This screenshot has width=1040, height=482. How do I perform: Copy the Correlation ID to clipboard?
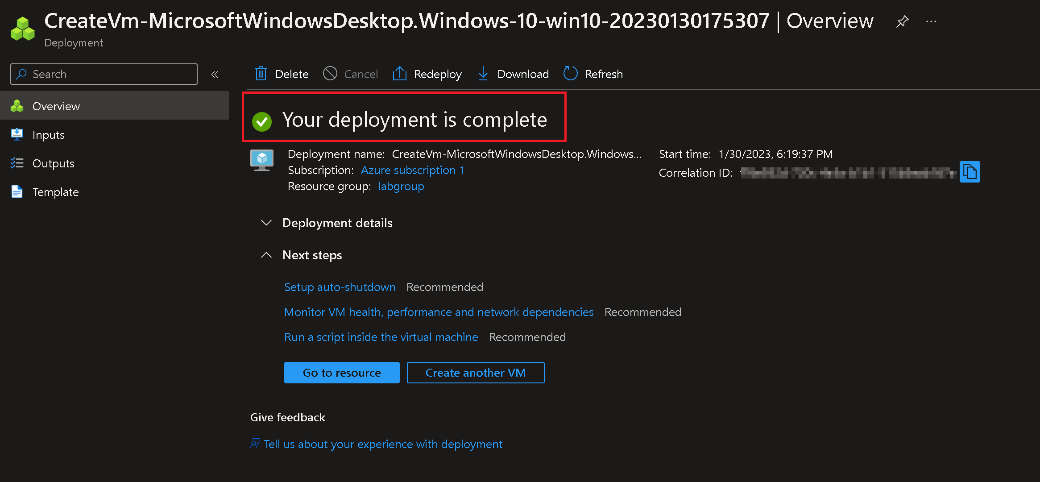(970, 172)
